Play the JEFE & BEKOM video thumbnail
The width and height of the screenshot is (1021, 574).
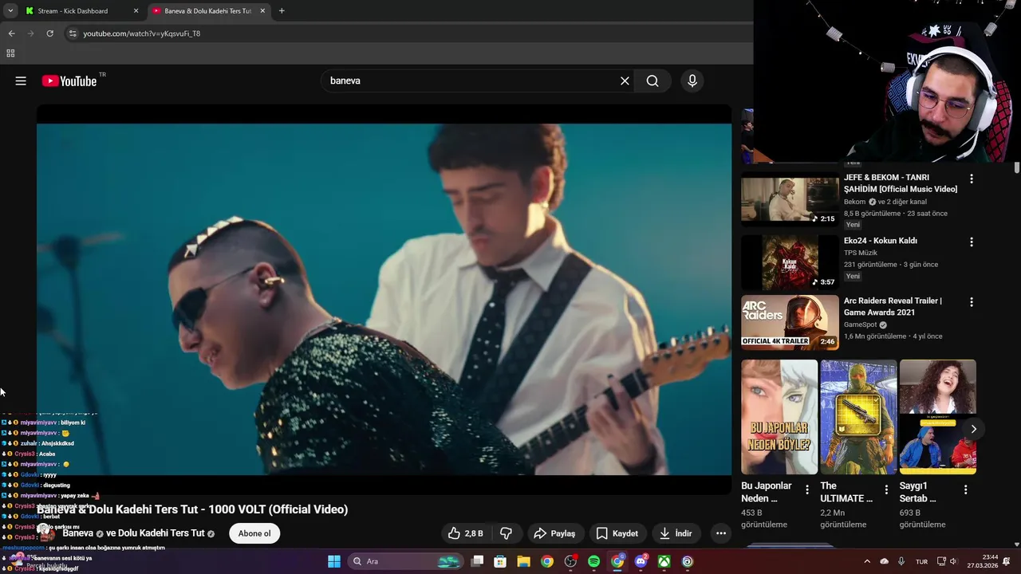tap(790, 199)
